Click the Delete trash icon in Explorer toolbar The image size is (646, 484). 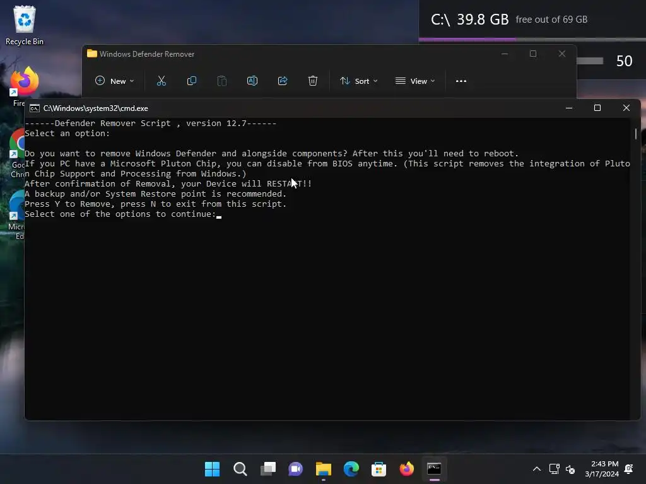pos(313,81)
